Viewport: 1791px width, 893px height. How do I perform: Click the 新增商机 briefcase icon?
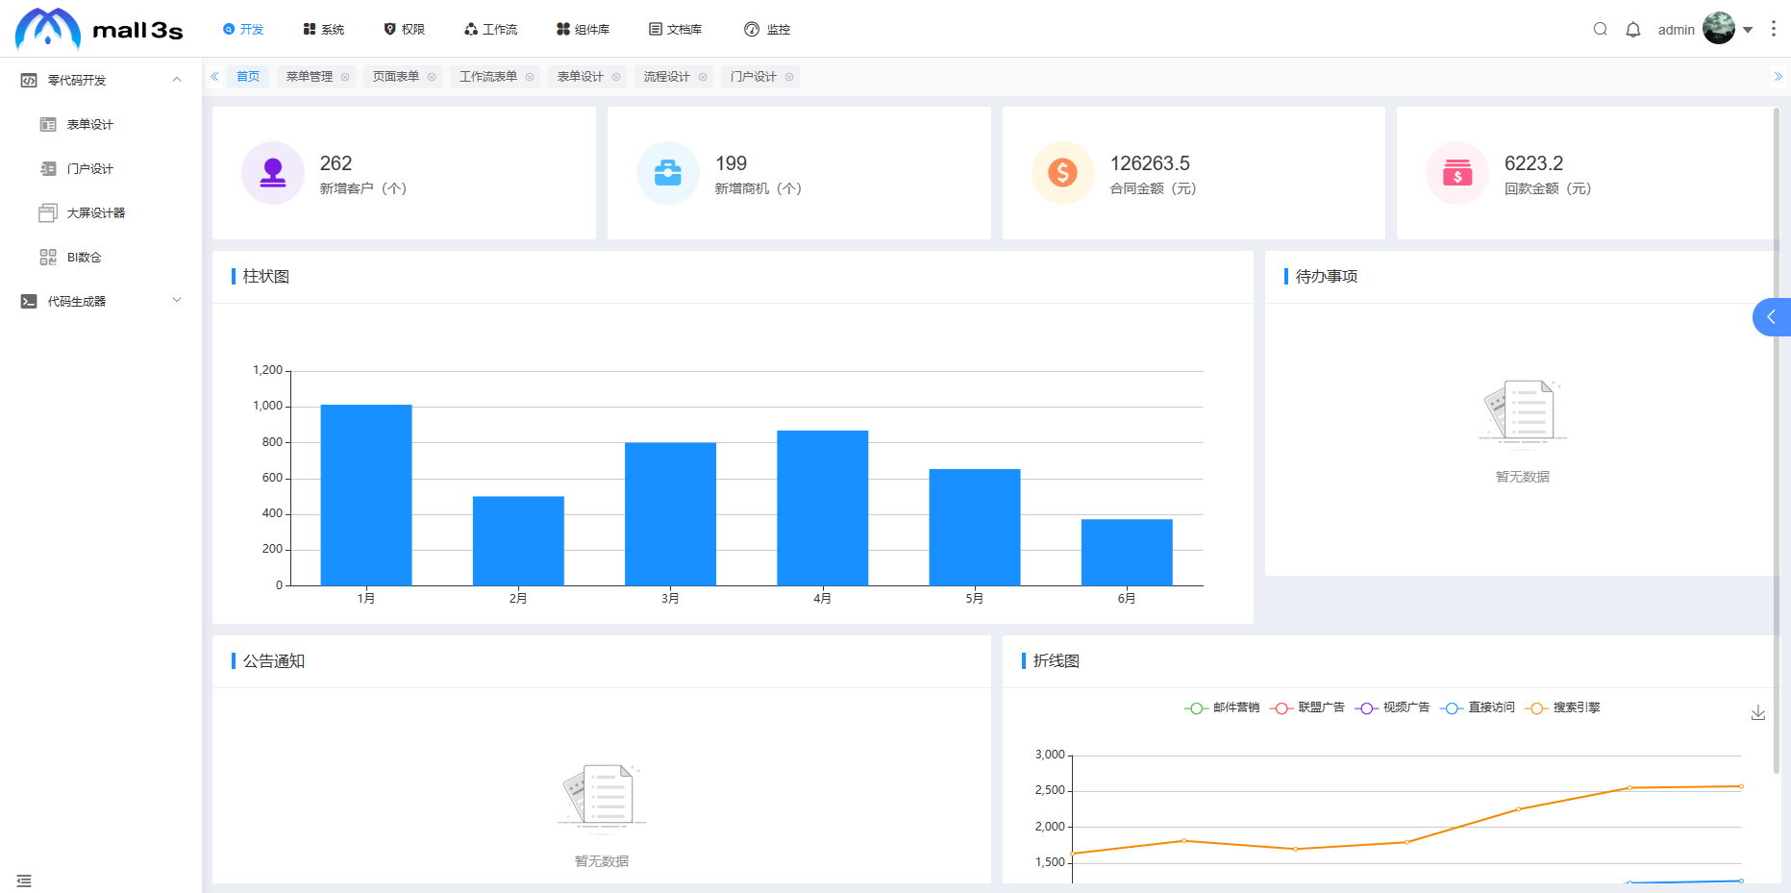click(668, 173)
